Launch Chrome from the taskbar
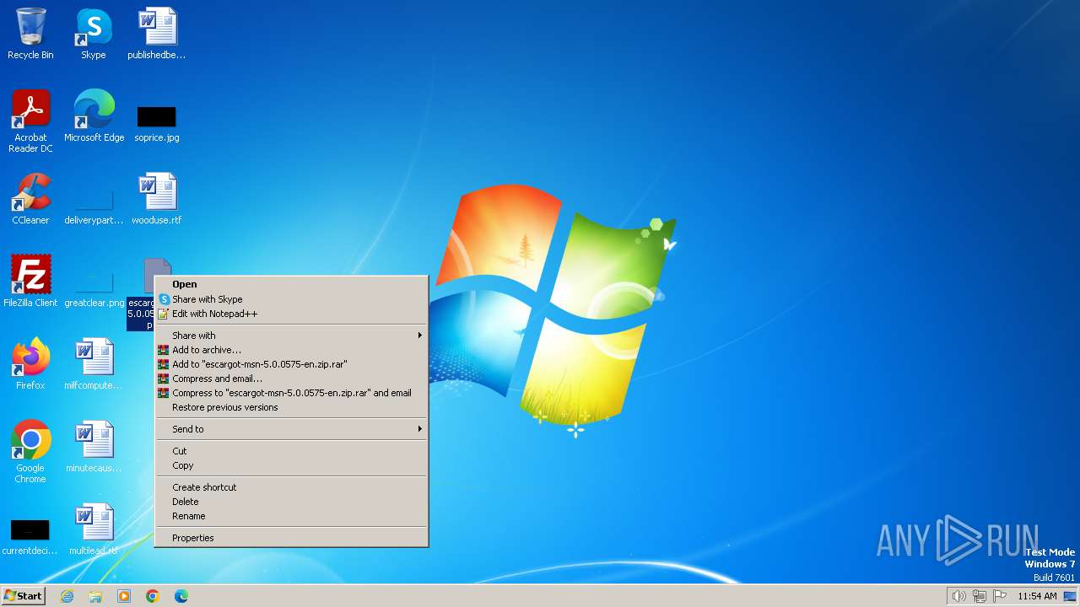This screenshot has width=1080, height=607. click(153, 596)
